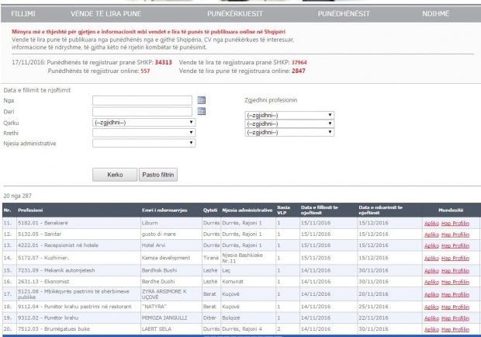Image resolution: width=481 pixels, height=337 pixels.
Task: Open calendar picker for Deri date
Action: pyautogui.click(x=201, y=111)
